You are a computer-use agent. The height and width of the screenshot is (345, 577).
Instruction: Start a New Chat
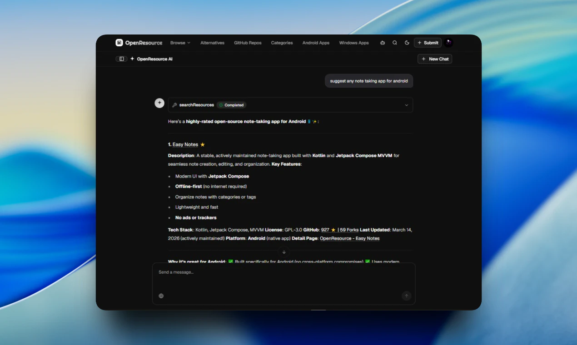coord(434,59)
